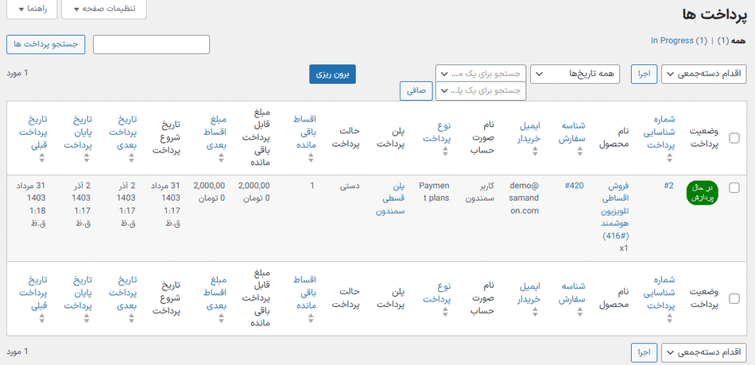Click the bottom اجرا apply button
The image size is (755, 365).
645,352
